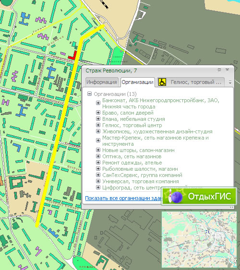
Task: Open the ОтдыхГИС green banner
Action: click(199, 196)
